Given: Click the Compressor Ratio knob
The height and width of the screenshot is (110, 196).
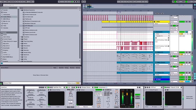Looking at the screenshot, I should (x=116, y=92).
